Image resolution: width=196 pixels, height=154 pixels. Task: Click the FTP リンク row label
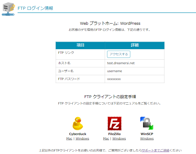(66, 53)
